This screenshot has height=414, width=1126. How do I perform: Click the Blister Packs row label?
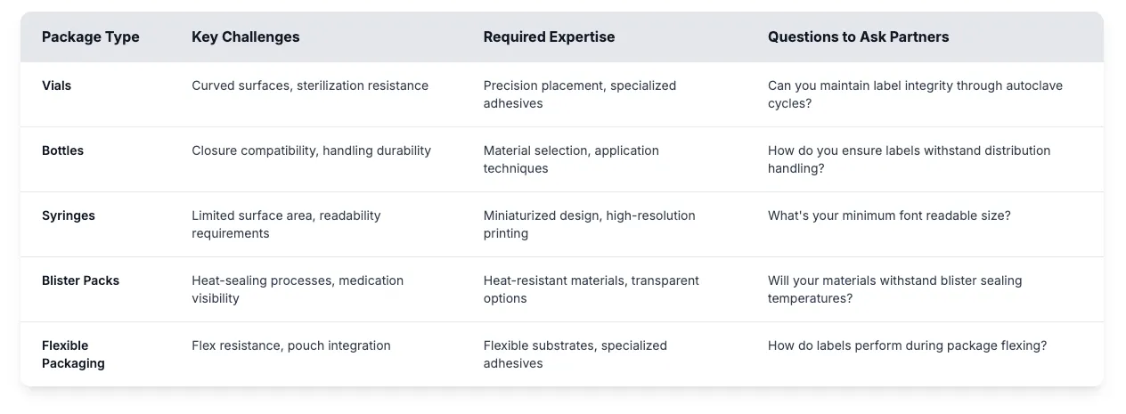[x=80, y=281]
